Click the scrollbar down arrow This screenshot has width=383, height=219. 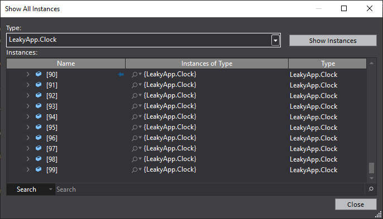tap(371, 178)
